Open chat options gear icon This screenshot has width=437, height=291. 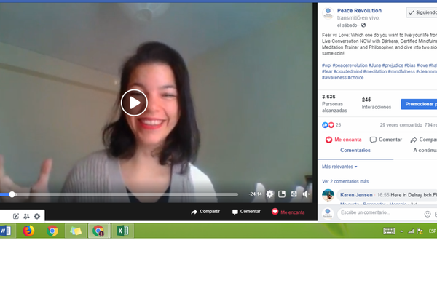(x=37, y=216)
